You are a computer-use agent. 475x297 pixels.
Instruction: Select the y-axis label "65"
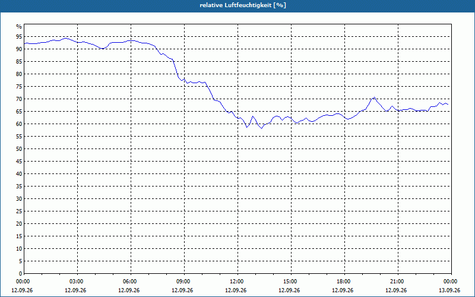19,112
